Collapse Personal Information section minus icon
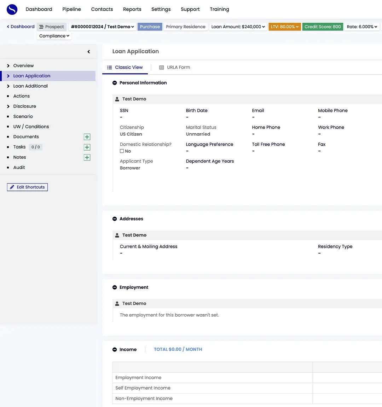382x407 pixels. (115, 83)
